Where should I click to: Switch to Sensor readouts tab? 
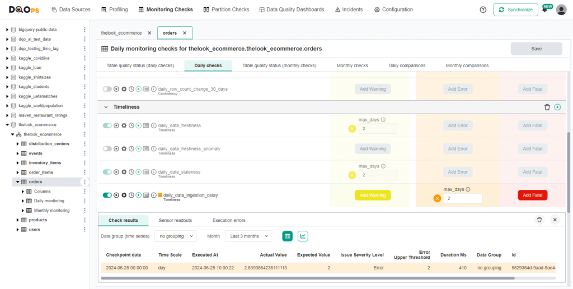175,220
